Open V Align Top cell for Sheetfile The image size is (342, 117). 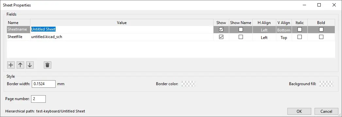284,37
